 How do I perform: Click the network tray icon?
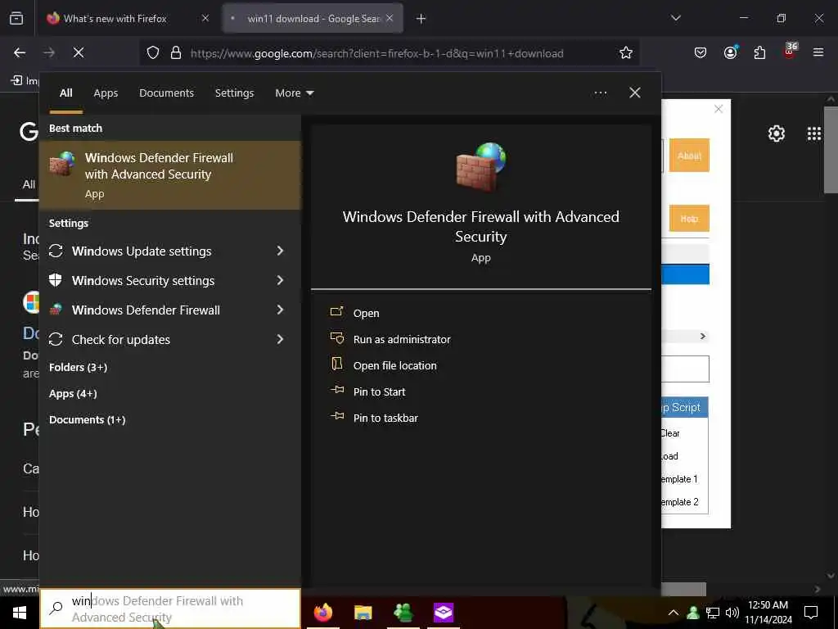pyautogui.click(x=713, y=613)
